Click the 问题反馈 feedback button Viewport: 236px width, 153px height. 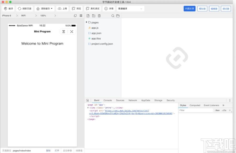point(189,9)
